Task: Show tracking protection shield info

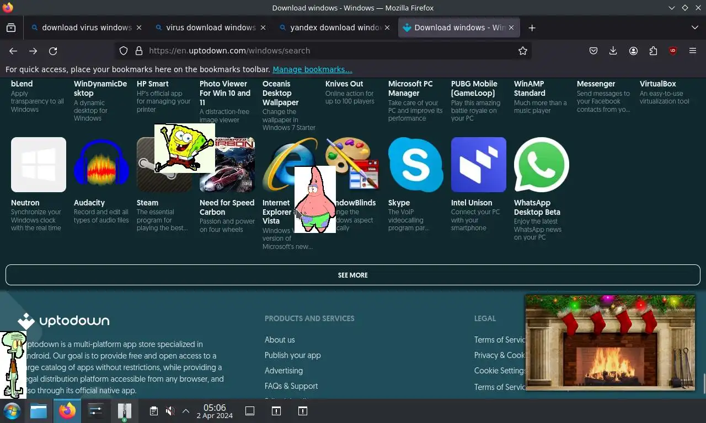Action: (124, 51)
